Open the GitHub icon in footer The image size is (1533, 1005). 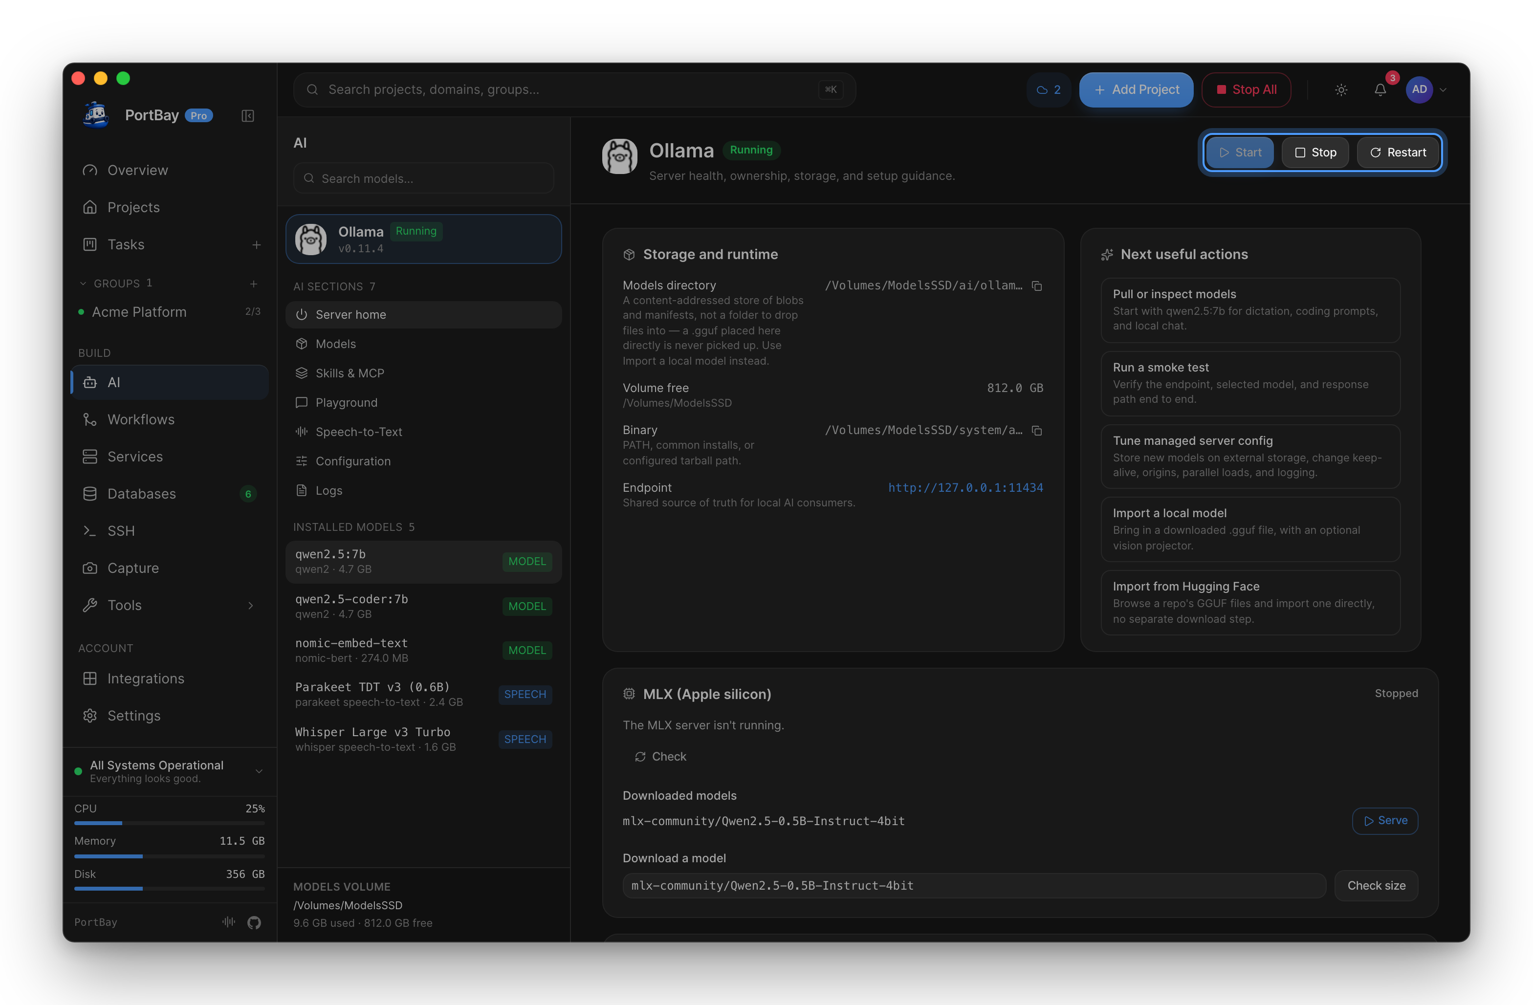(254, 922)
